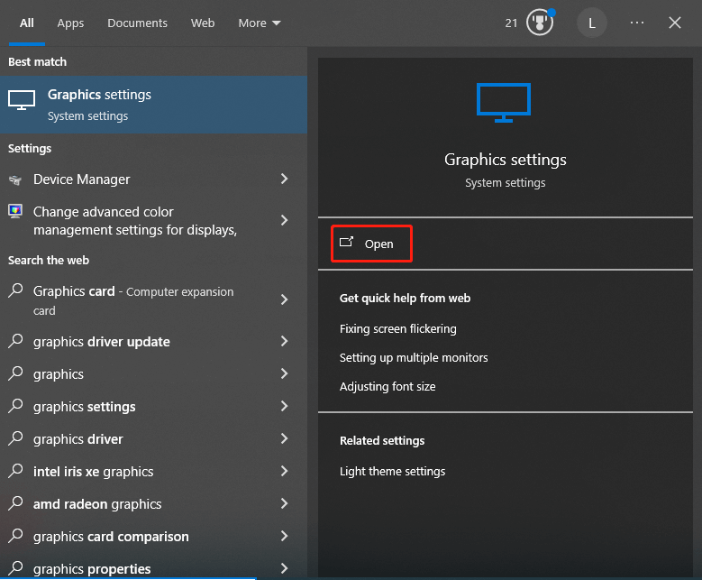
Task: Click search icon beside amd radeon graphics
Action: (15, 504)
